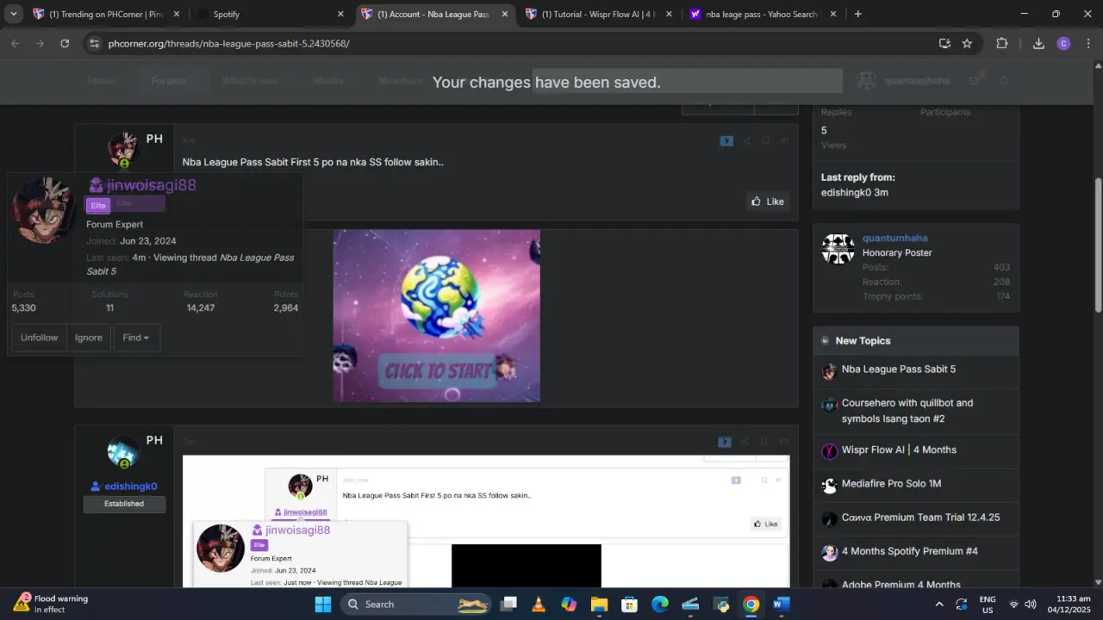Open Task View on the taskbar
The image size is (1103, 620).
click(x=508, y=604)
